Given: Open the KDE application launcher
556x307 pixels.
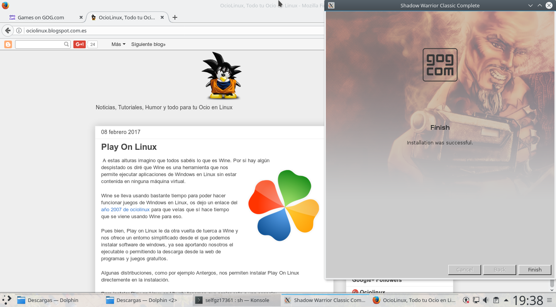Looking at the screenshot, I should point(7,300).
